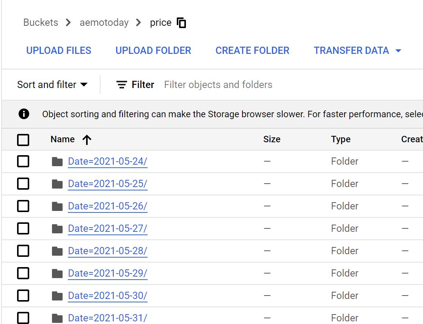Open the Sort and filter dropdown
The height and width of the screenshot is (324, 423).
coord(52,85)
